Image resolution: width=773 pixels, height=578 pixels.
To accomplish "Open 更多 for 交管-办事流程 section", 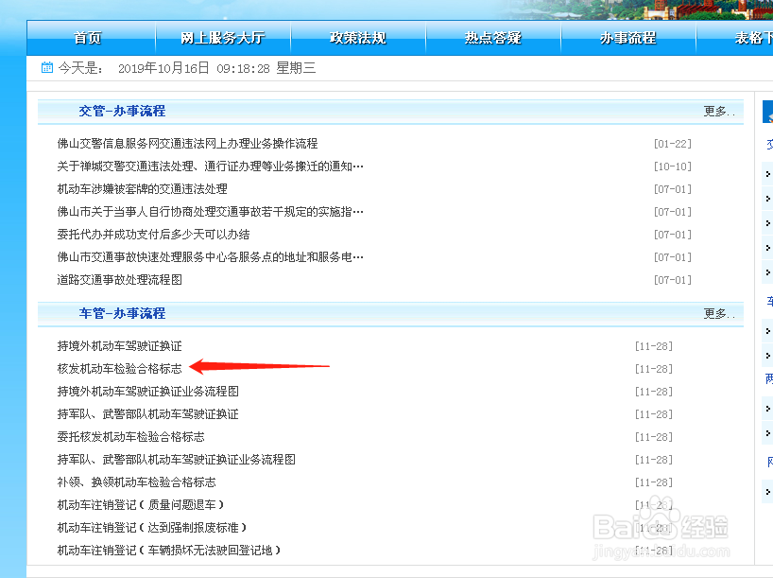I will [x=719, y=111].
